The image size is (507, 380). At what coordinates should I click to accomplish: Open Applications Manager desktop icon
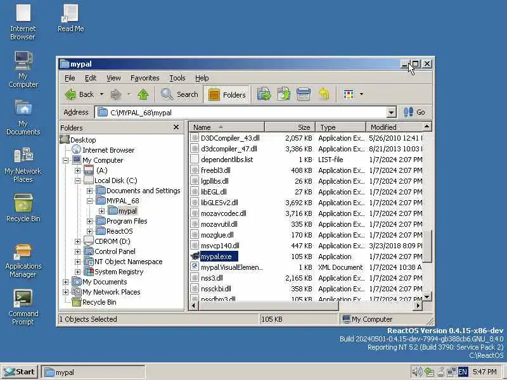[x=23, y=261]
